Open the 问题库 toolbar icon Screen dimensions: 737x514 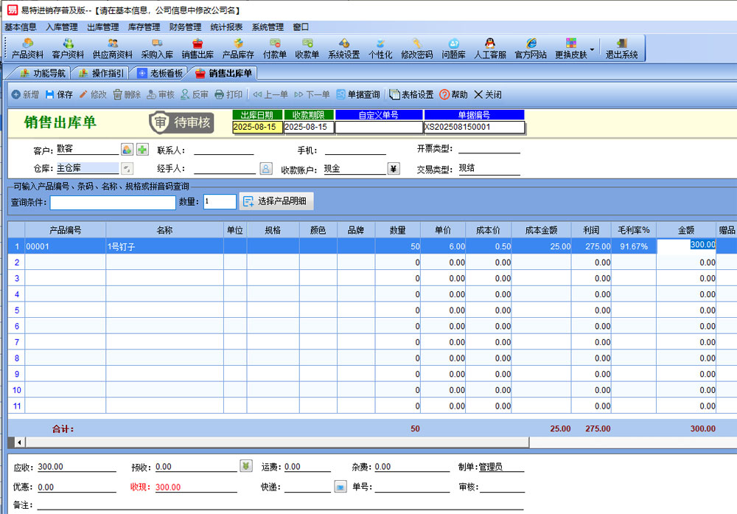click(453, 49)
